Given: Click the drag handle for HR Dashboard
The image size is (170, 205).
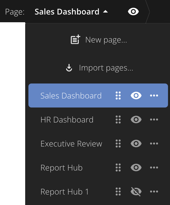Looking at the screenshot, I should point(118,119).
